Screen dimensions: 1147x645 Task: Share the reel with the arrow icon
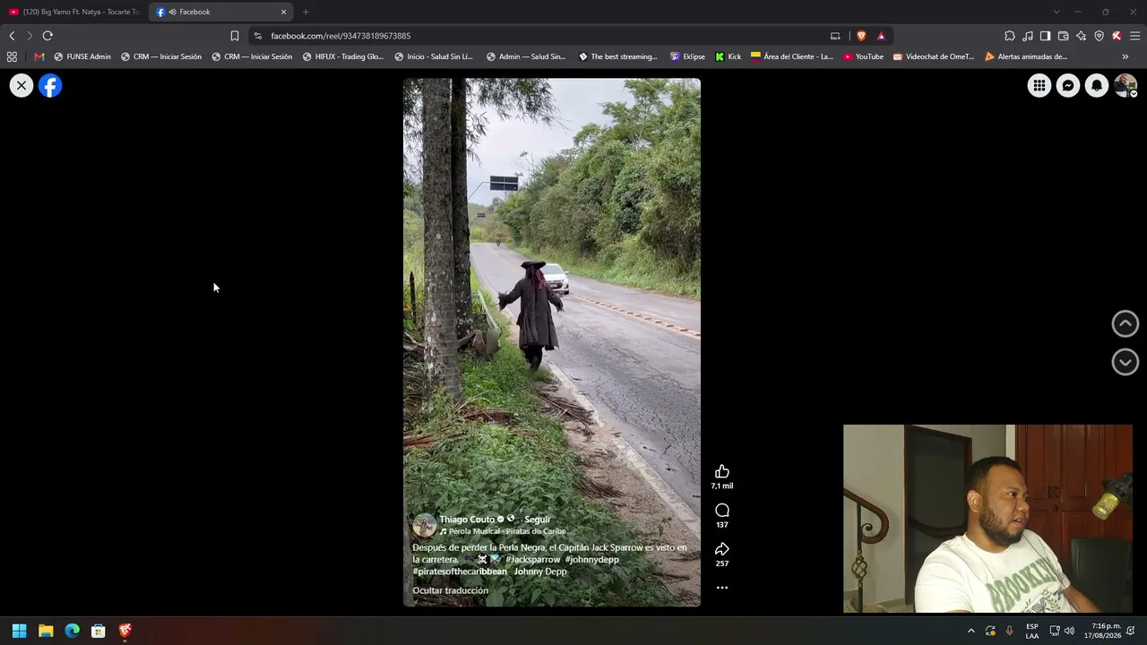[722, 549]
